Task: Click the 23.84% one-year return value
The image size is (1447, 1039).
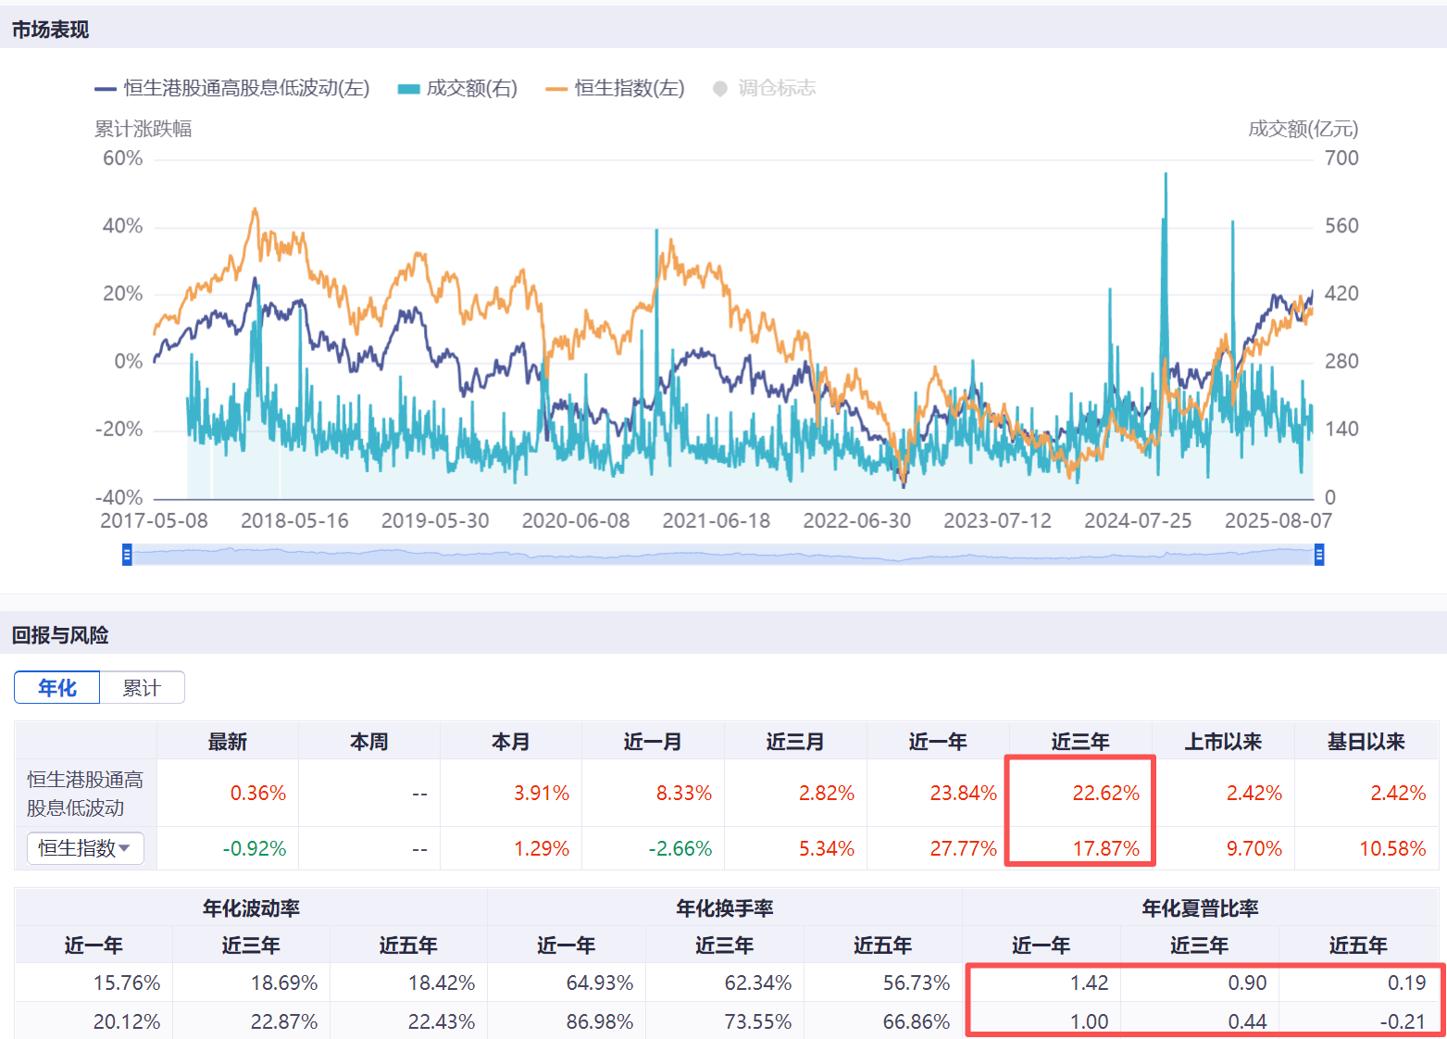Action: pos(963,794)
